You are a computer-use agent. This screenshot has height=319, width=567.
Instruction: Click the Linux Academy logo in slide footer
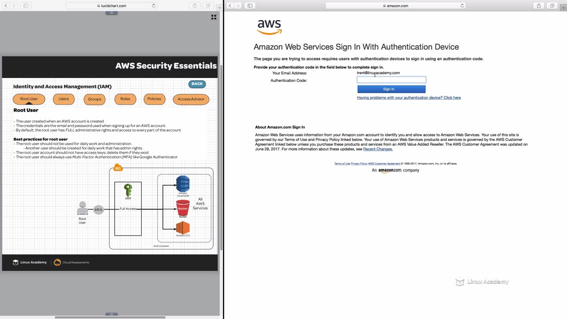[30, 262]
